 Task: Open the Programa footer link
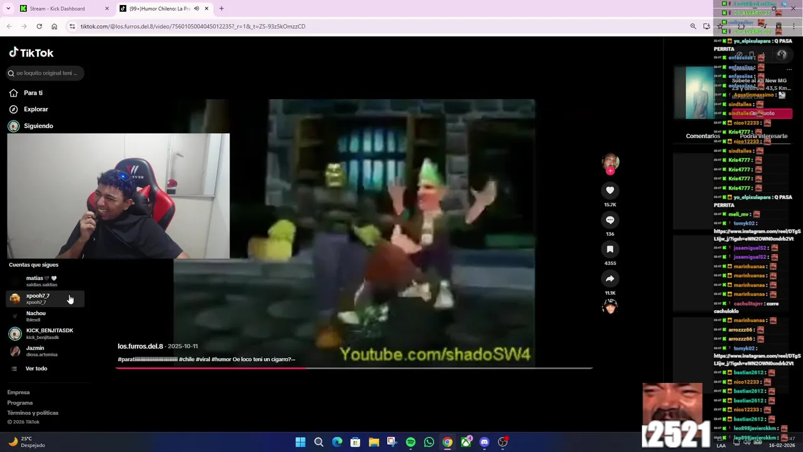point(20,402)
